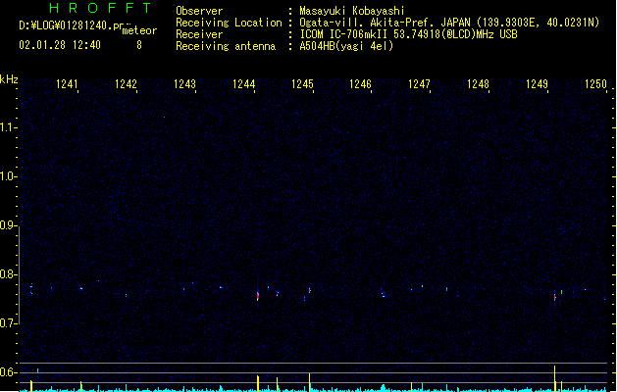
Task: Select observer name Masayuki Kobayashi
Action: click(x=352, y=11)
